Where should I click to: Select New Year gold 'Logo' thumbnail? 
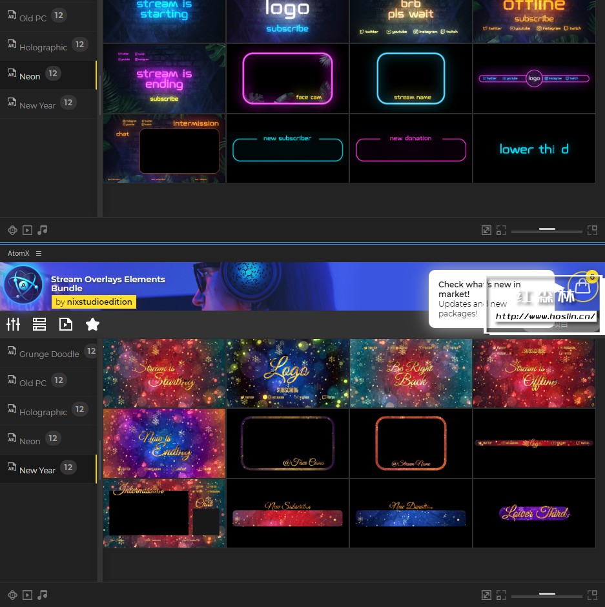click(x=287, y=373)
